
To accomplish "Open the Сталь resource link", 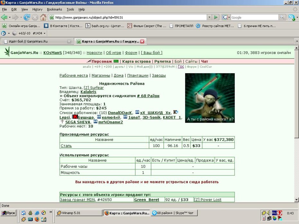I will point(66,146).
